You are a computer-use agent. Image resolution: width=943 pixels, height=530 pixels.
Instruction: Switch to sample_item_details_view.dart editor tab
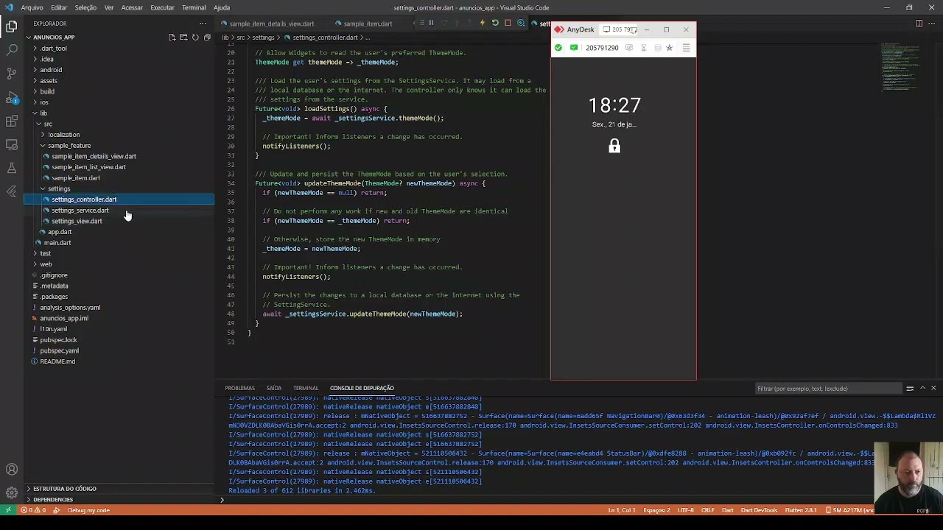pos(272,24)
